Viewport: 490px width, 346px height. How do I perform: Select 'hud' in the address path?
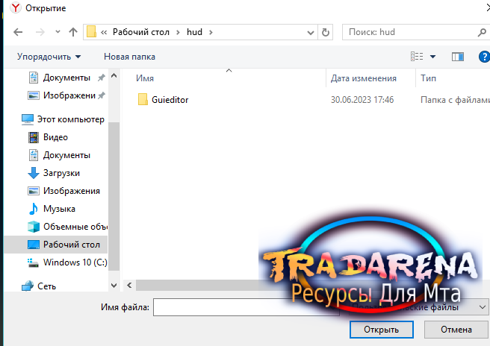click(194, 32)
